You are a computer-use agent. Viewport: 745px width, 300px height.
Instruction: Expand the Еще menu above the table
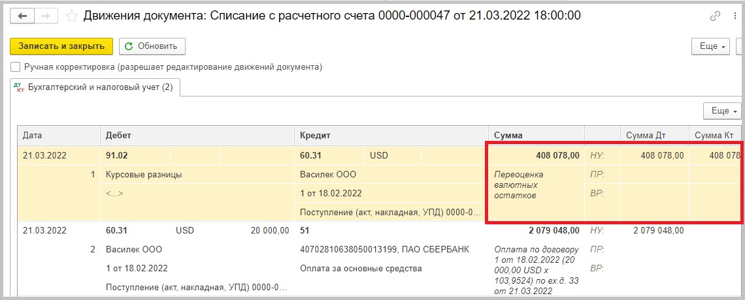pos(722,111)
